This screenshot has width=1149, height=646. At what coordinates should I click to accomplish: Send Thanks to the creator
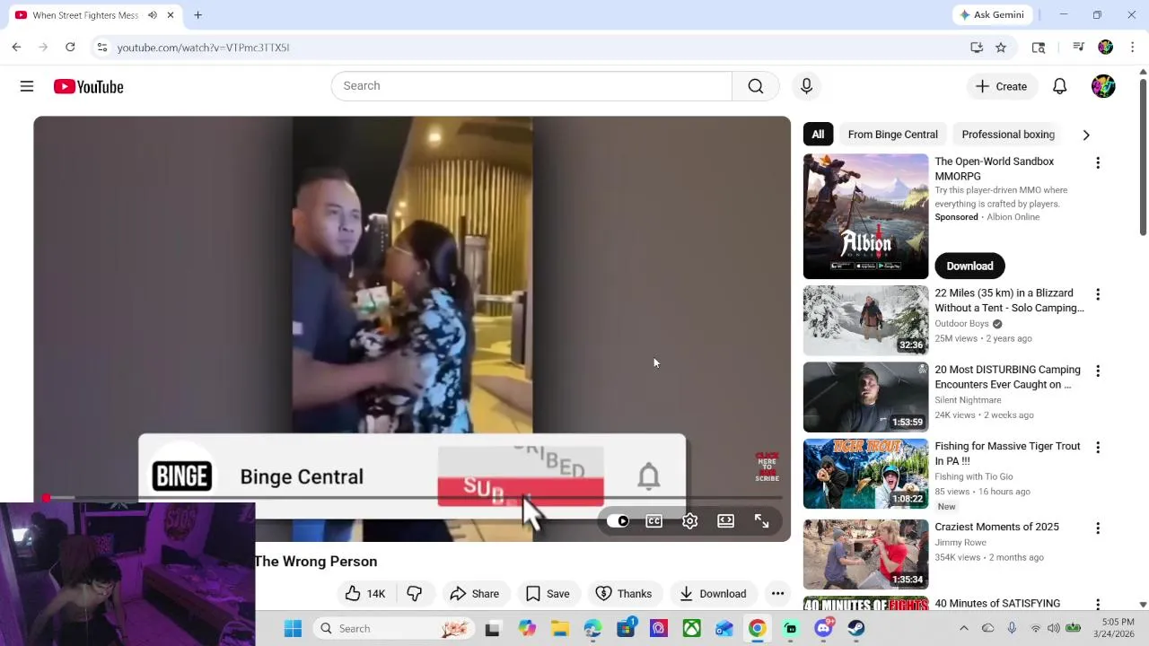tap(624, 593)
